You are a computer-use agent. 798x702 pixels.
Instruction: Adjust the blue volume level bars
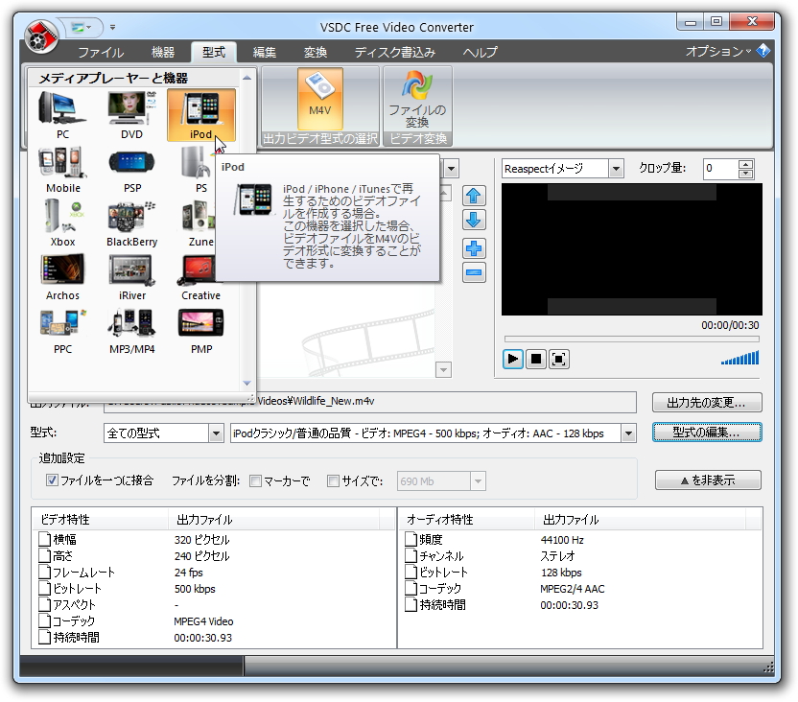point(740,358)
